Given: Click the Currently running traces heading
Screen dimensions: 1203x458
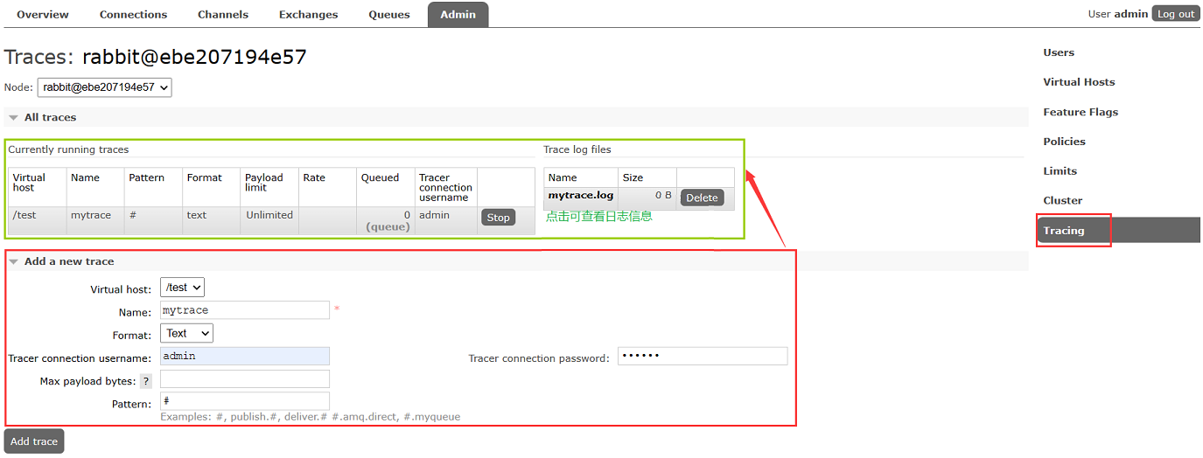Looking at the screenshot, I should coord(68,149).
